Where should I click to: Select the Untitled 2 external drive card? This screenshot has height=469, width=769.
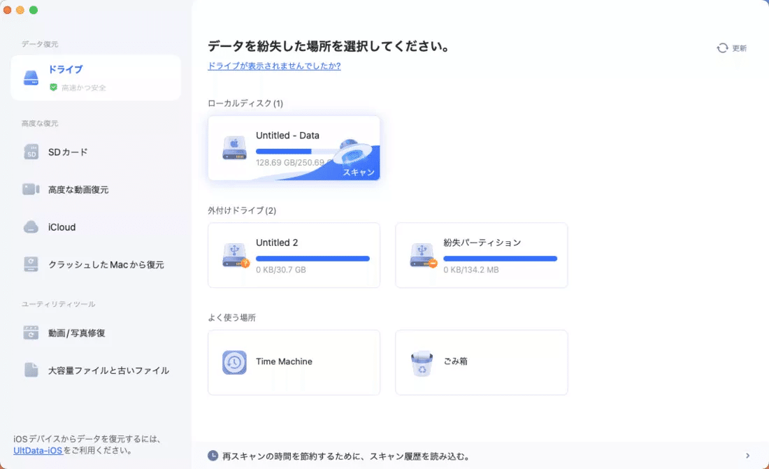[294, 255]
